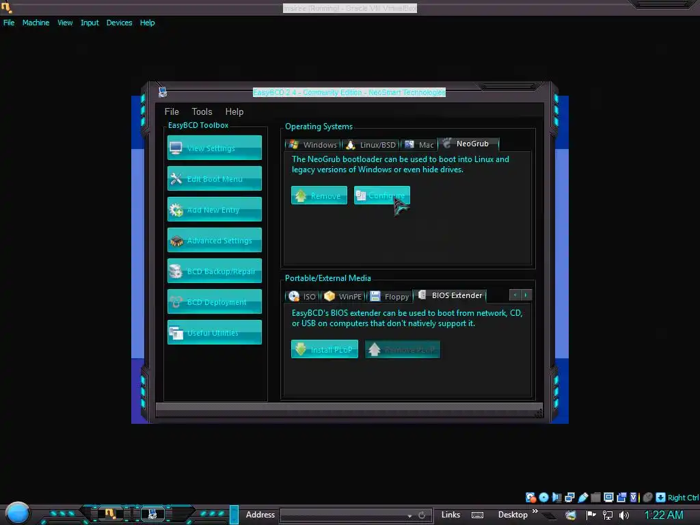Click the 1:22 AM clock
700x525 pixels.
coord(663,515)
